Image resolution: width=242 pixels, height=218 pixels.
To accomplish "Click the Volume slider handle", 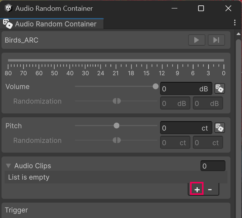I will point(155,87).
